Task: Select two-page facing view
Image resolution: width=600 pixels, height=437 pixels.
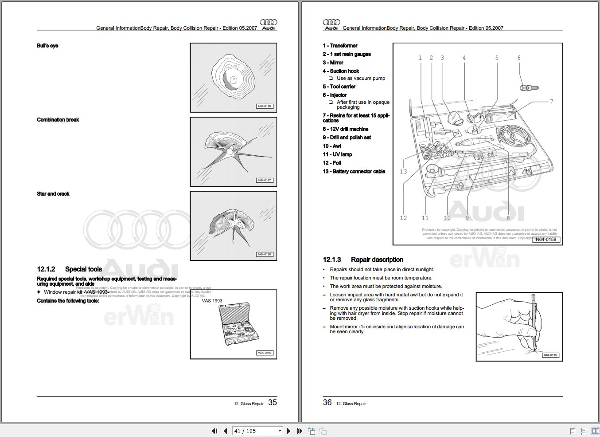Action: [x=595, y=431]
